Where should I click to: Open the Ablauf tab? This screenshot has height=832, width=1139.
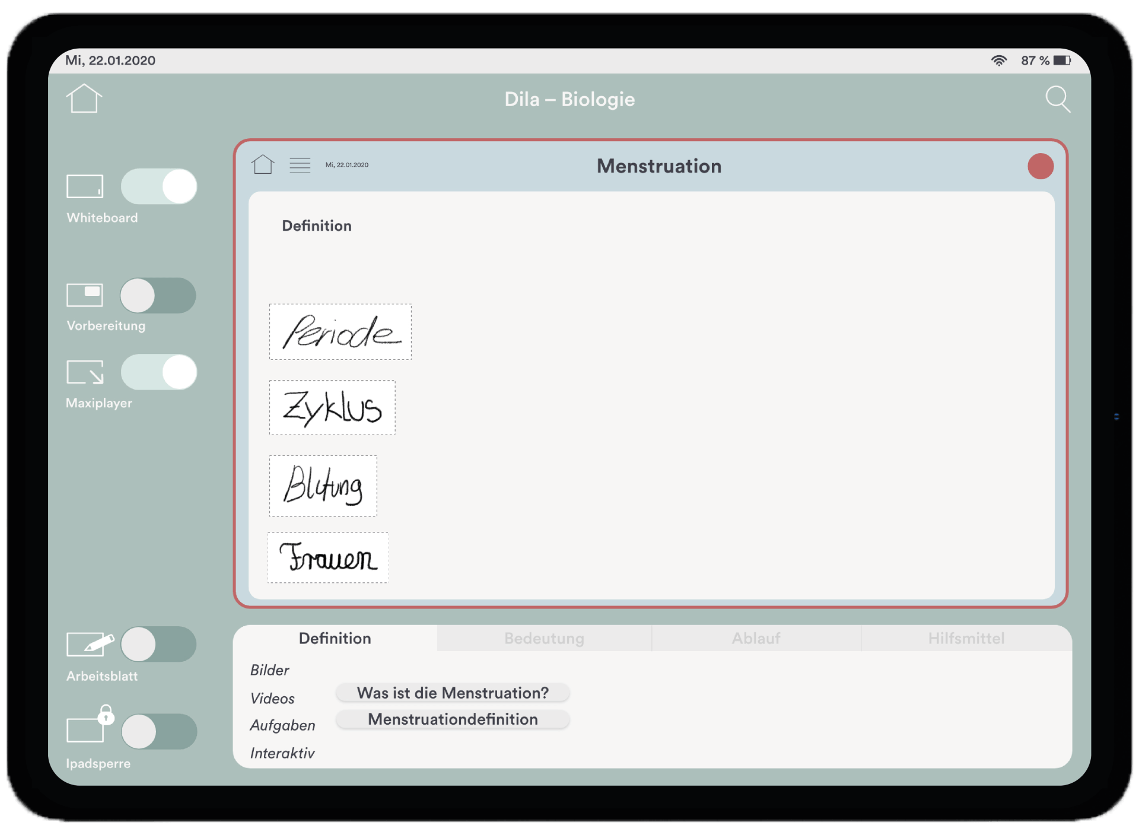click(x=756, y=638)
